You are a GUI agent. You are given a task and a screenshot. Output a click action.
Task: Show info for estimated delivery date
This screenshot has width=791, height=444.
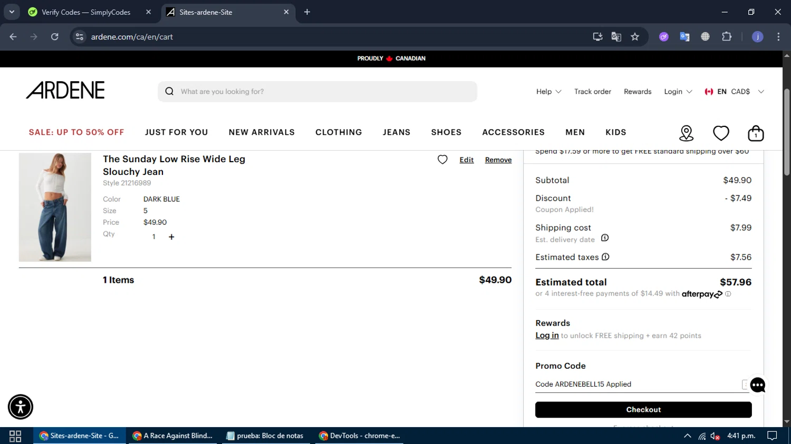pyautogui.click(x=605, y=238)
